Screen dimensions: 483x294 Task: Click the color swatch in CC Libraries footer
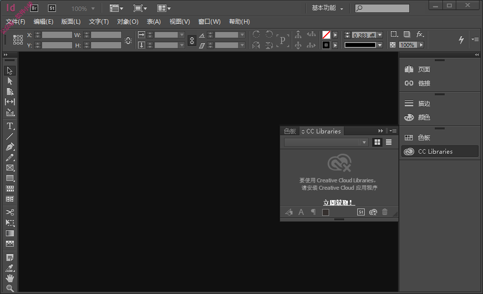pyautogui.click(x=326, y=212)
